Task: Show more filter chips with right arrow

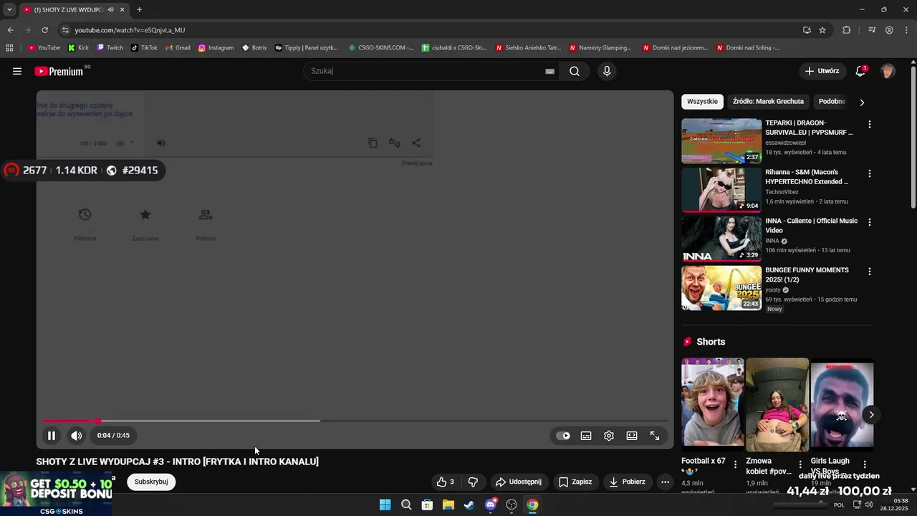Action: click(x=862, y=102)
